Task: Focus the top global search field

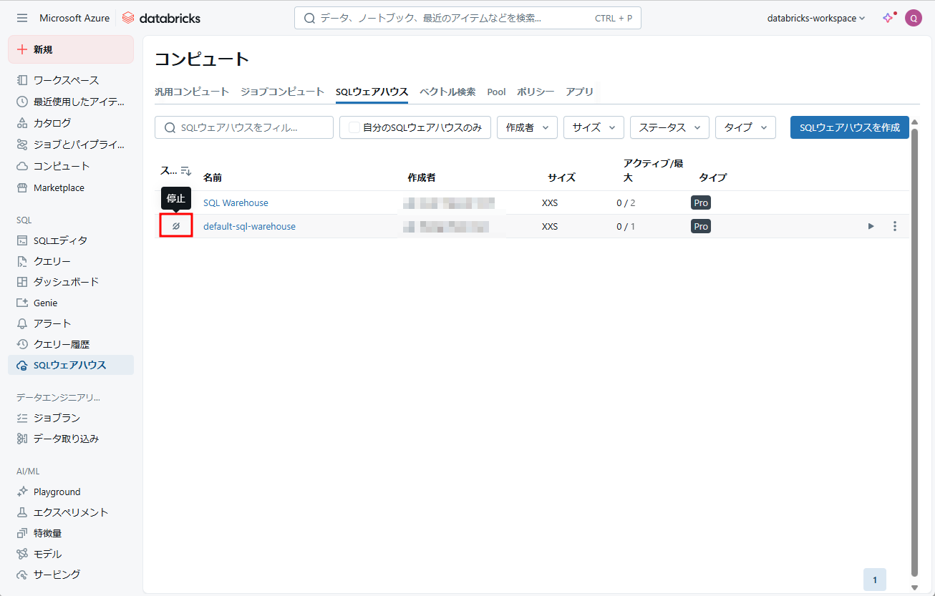Action: point(467,18)
